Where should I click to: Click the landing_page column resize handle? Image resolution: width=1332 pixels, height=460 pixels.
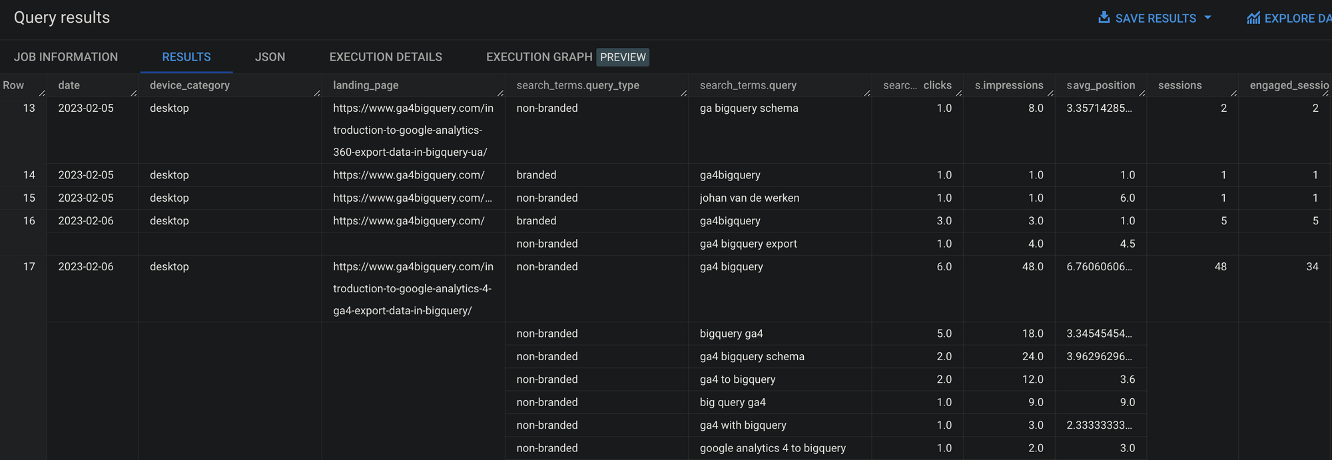[x=500, y=93]
